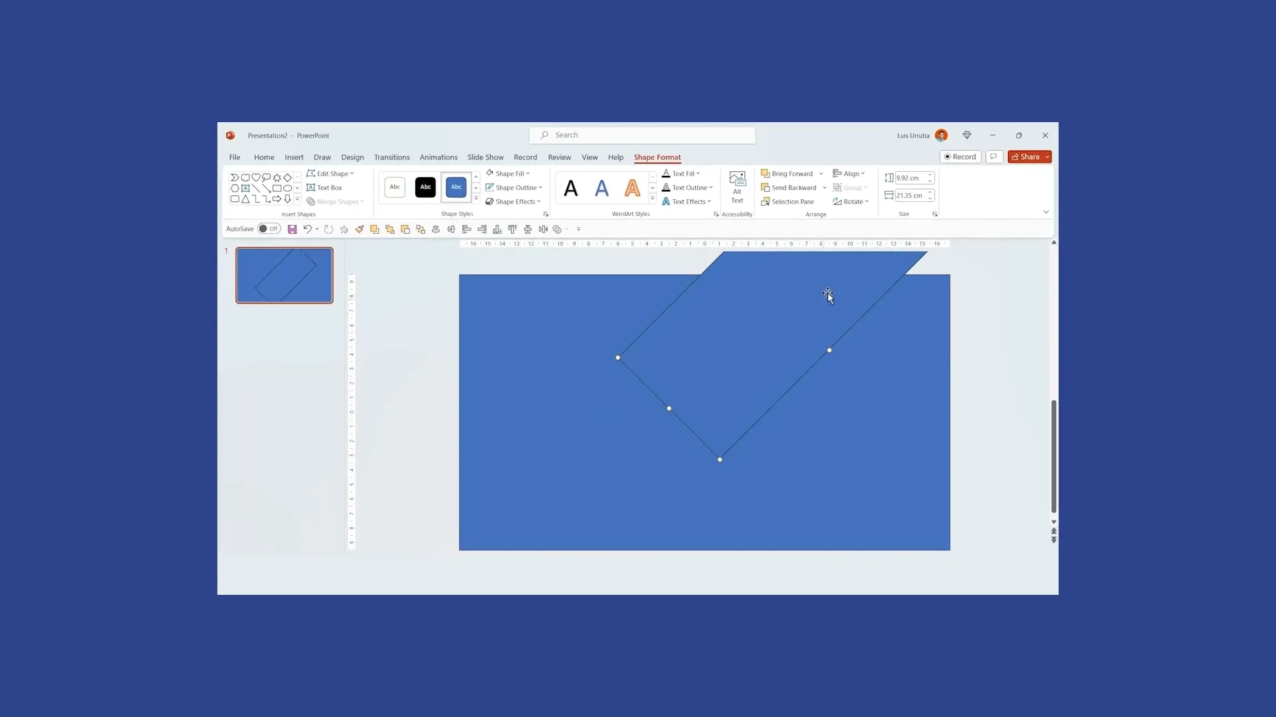Apply the blue Abc shape style
The image size is (1276, 717).
[x=456, y=187]
